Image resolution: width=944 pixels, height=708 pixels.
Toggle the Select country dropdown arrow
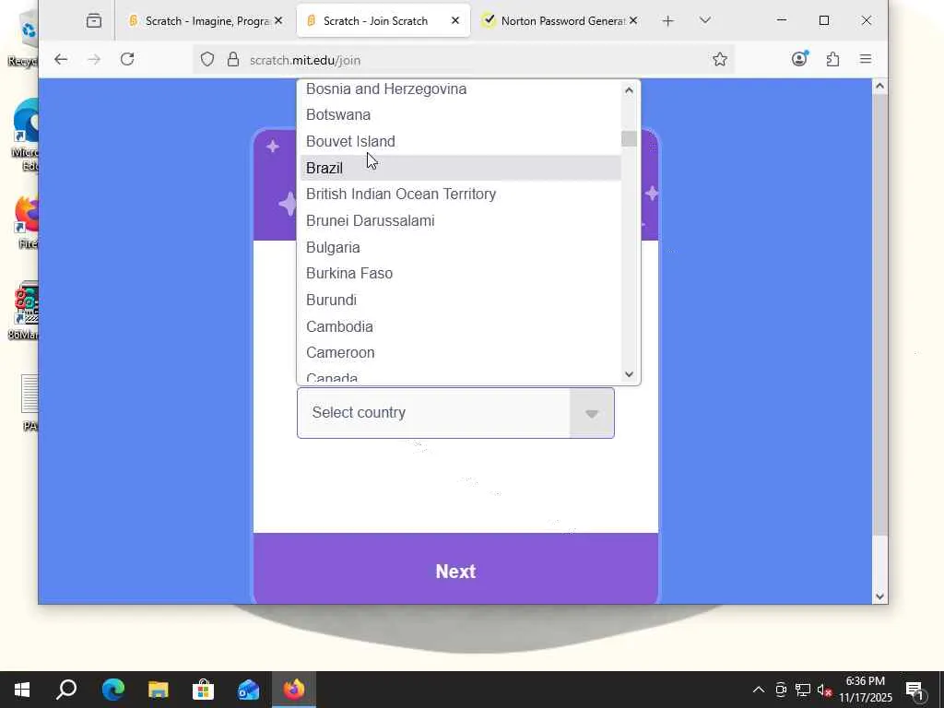(x=592, y=413)
